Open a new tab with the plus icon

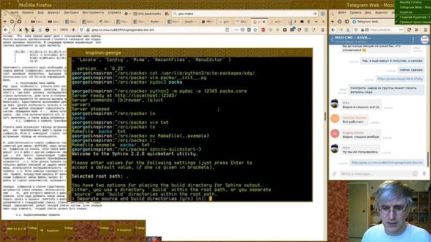(5, 22)
